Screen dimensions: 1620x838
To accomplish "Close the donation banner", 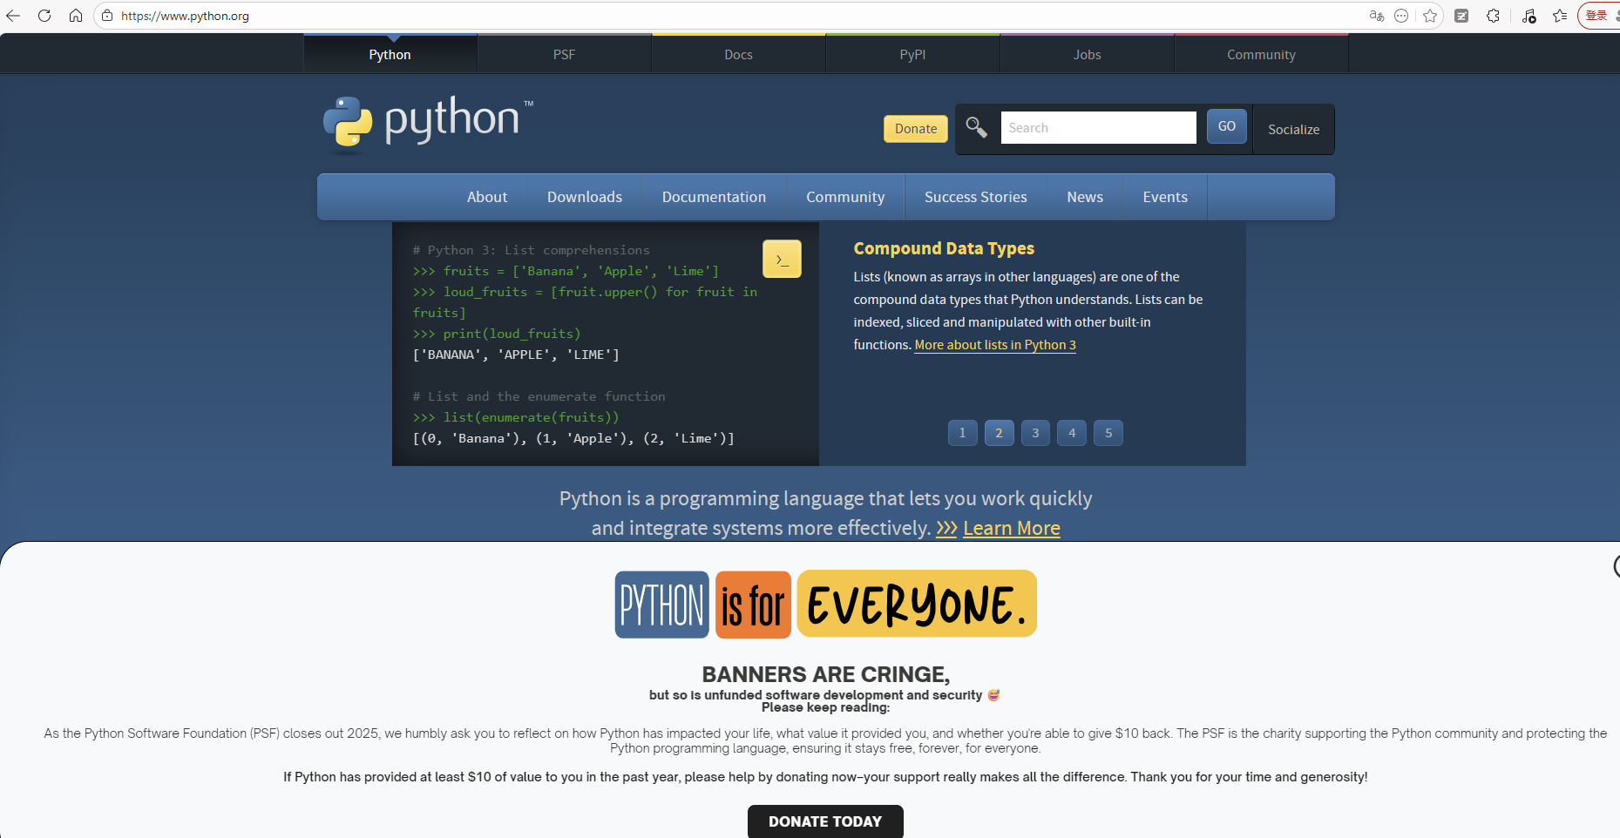I will [1617, 566].
